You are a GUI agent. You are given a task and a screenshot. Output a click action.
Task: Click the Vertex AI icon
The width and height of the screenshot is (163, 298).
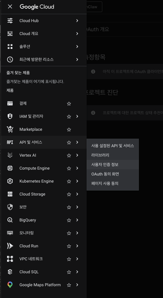10,155
